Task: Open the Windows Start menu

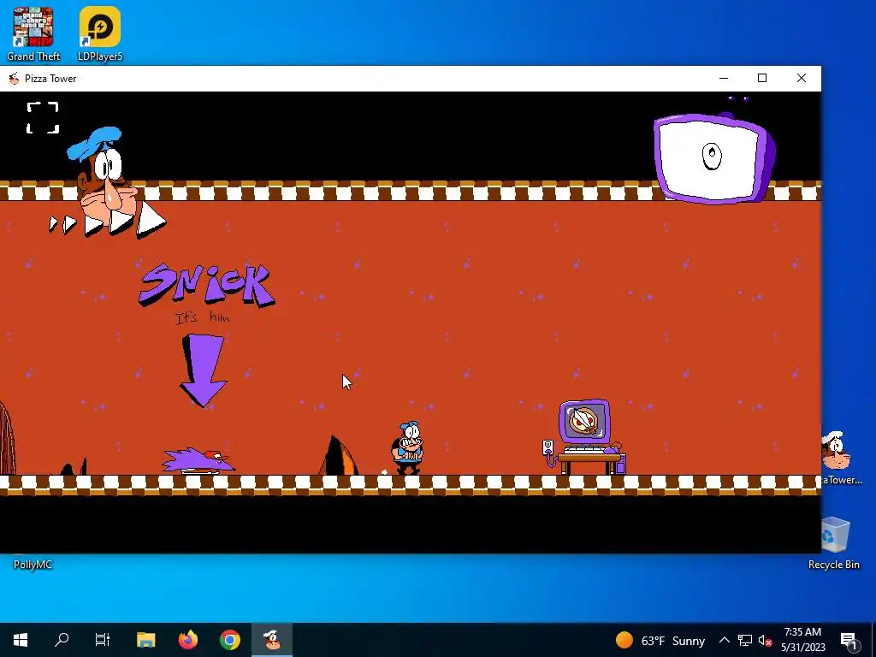Action: coord(21,640)
